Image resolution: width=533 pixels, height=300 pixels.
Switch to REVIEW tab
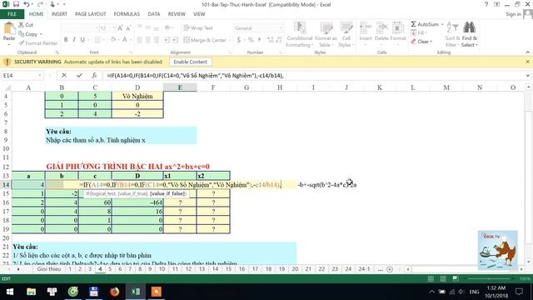click(177, 14)
